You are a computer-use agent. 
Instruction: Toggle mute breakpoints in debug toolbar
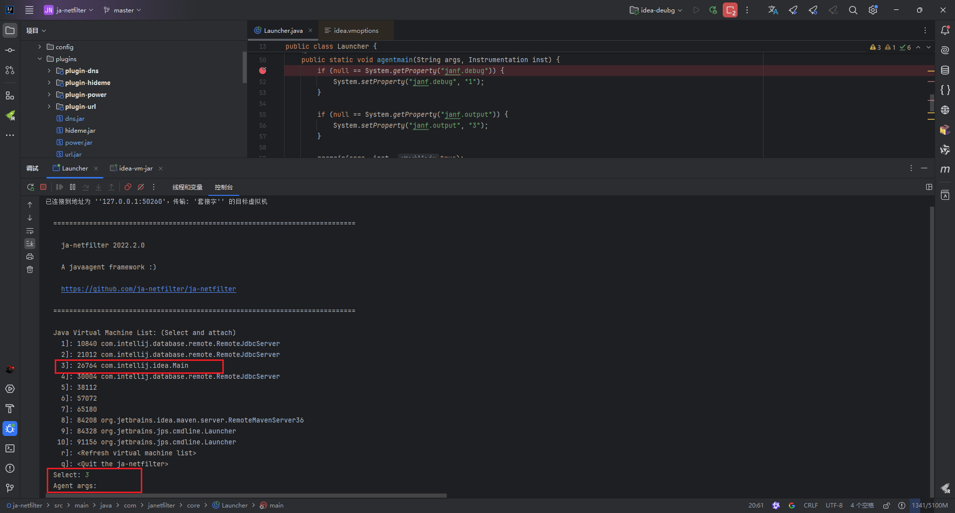tap(141, 187)
